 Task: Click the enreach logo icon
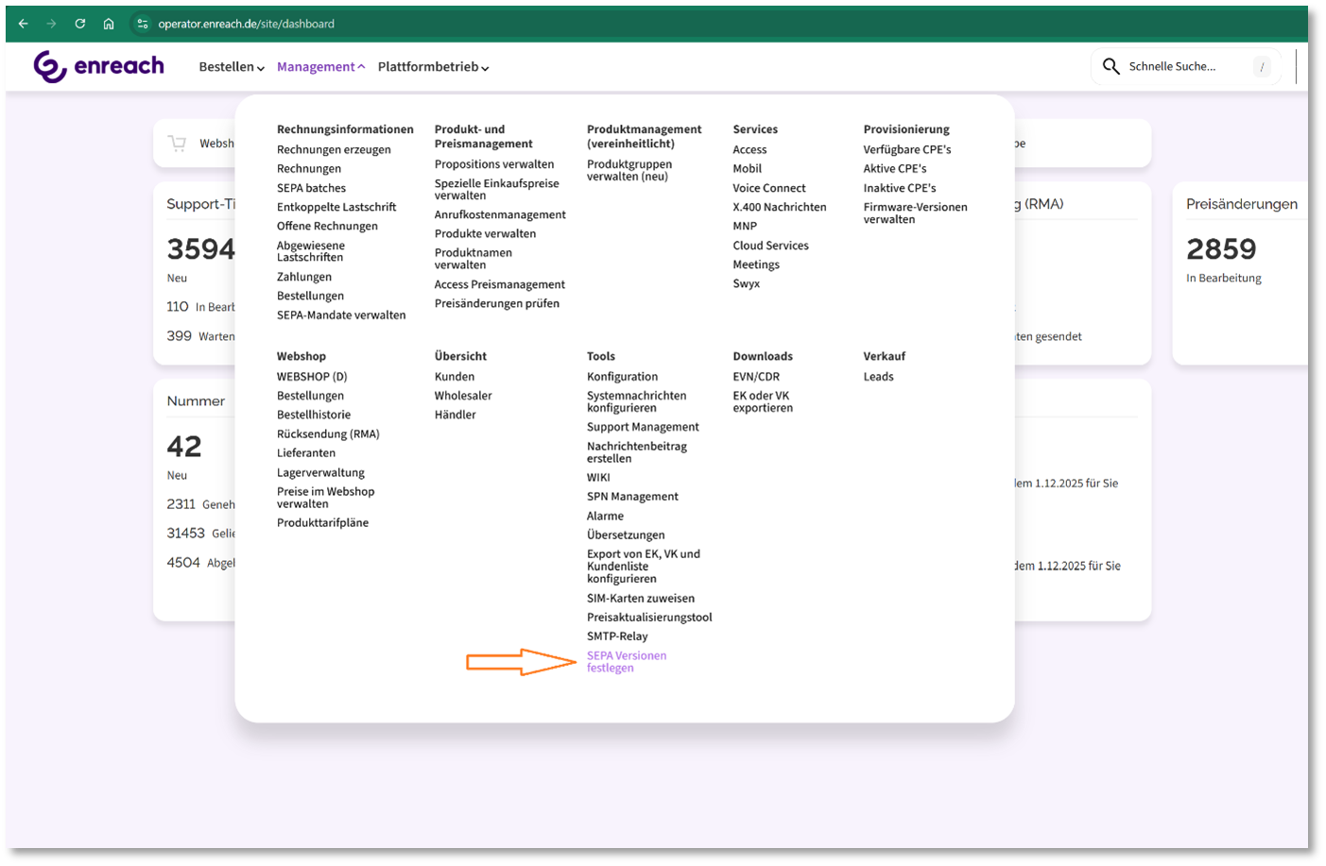(x=50, y=67)
